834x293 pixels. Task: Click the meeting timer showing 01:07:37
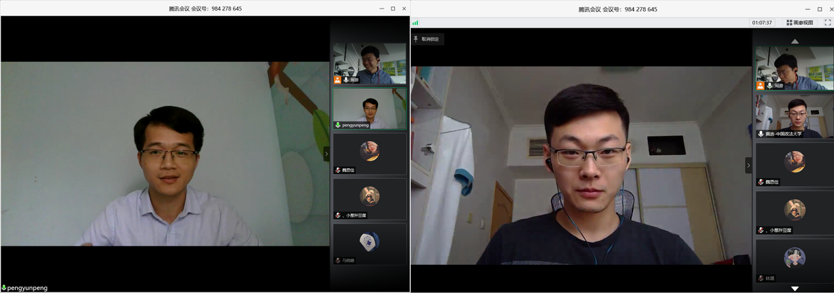(762, 22)
